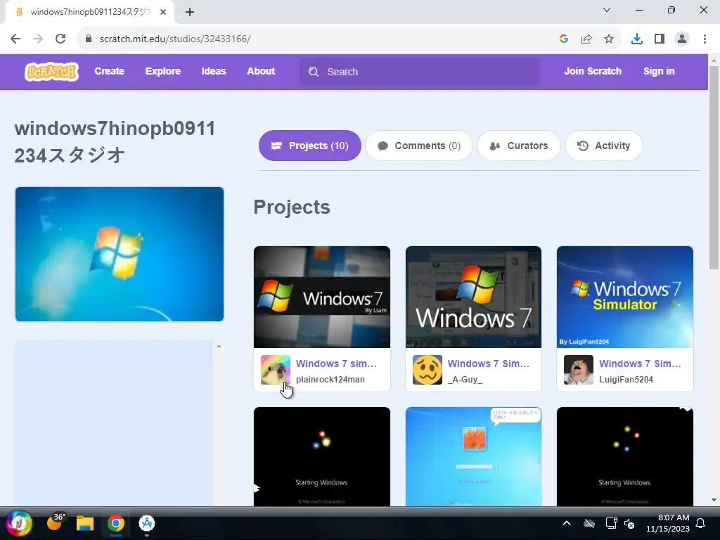Open the Create menu item
This screenshot has height=540, width=720.
tap(109, 71)
